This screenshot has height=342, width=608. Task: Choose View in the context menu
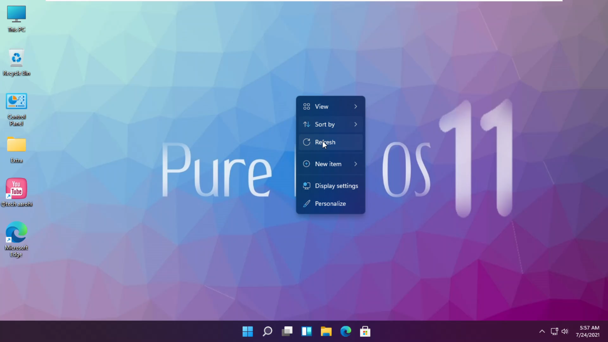coord(331,107)
